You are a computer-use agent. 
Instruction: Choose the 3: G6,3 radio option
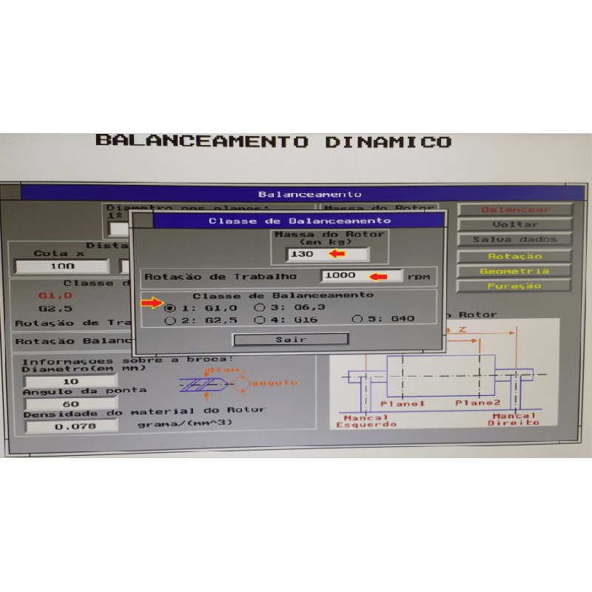pos(260,307)
